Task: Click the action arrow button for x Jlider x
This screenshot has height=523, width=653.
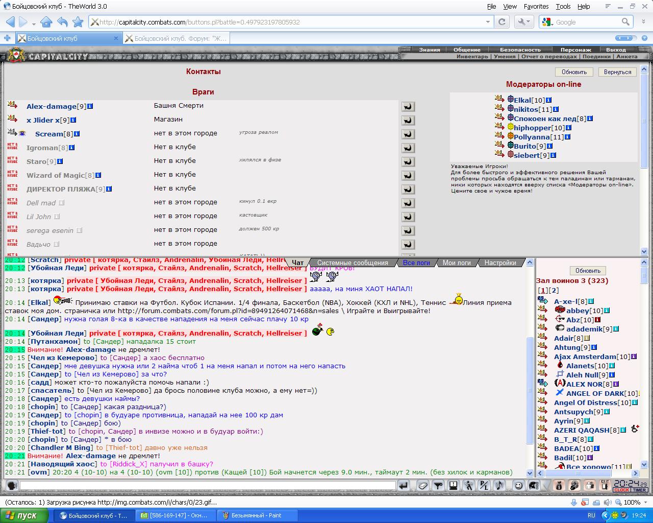Action: coord(408,120)
